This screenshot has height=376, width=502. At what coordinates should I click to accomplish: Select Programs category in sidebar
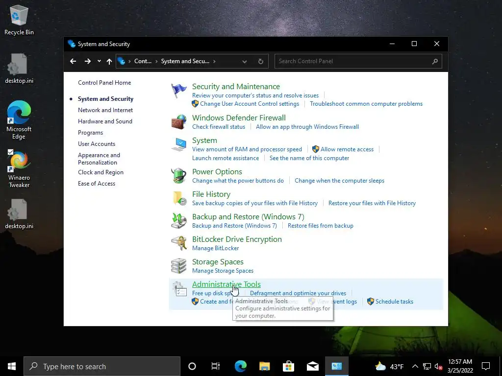tap(90, 132)
